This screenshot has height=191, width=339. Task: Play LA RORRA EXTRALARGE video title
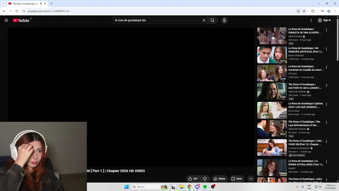pyautogui.click(x=306, y=163)
